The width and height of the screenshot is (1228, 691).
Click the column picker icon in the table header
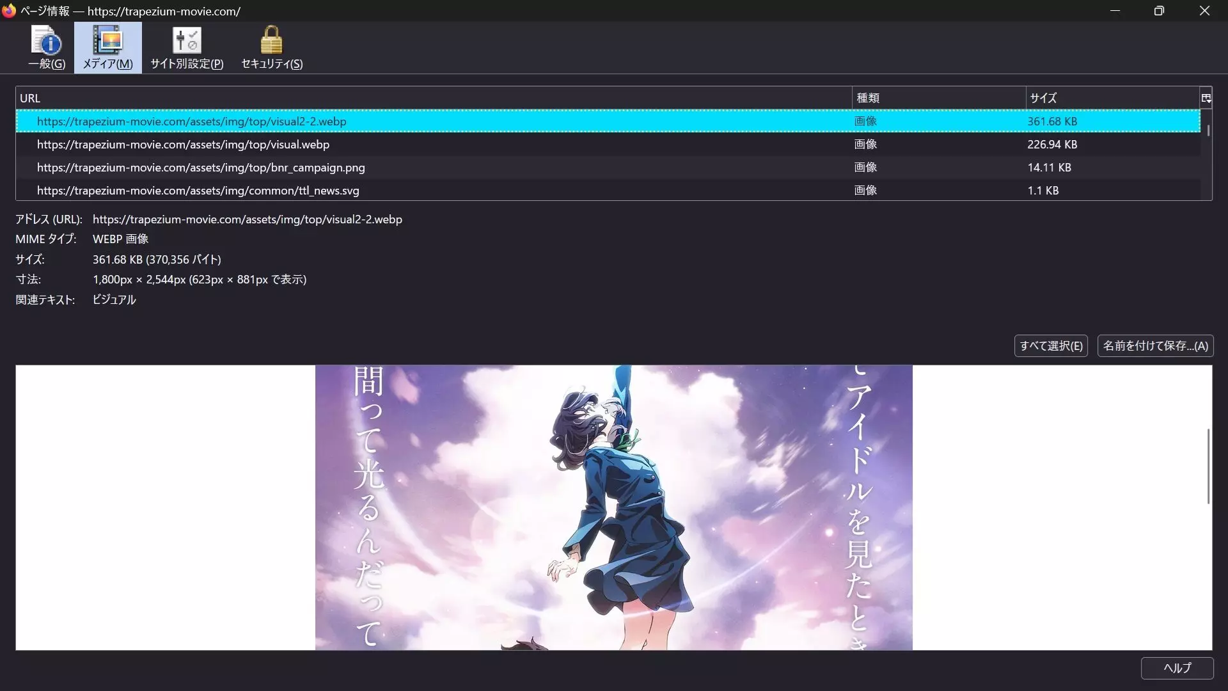(1206, 98)
